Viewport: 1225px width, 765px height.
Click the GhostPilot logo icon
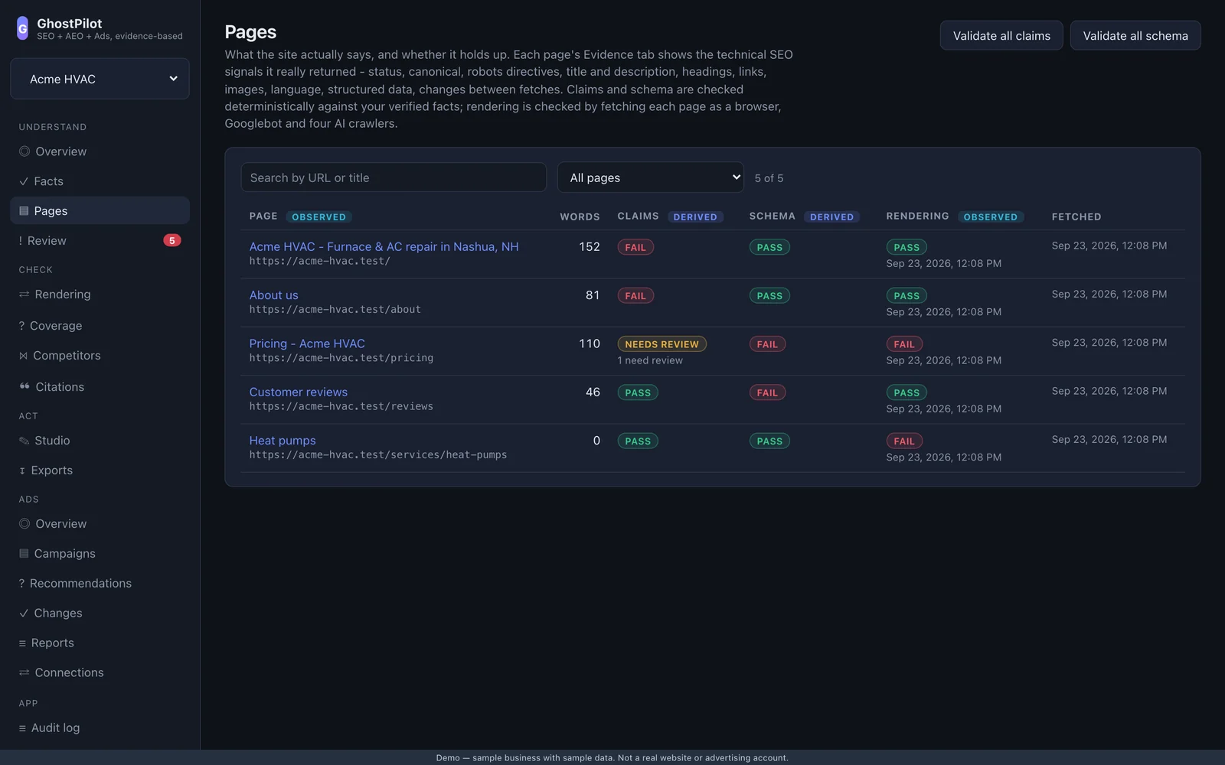(22, 28)
